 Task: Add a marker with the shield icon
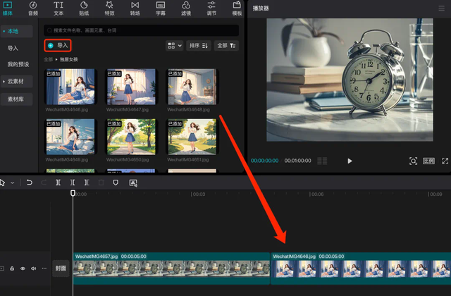pyautogui.click(x=116, y=183)
